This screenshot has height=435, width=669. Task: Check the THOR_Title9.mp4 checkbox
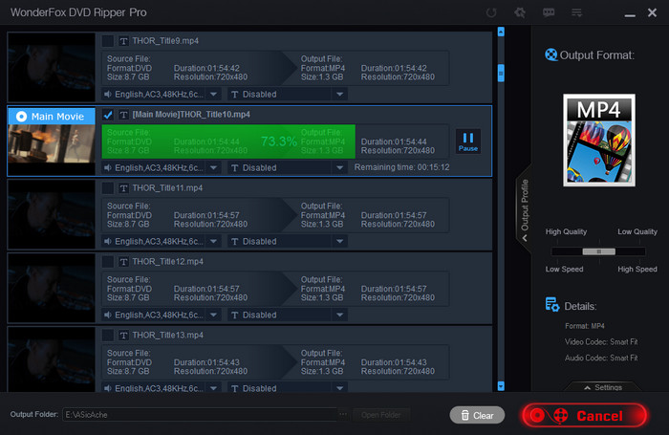click(107, 41)
